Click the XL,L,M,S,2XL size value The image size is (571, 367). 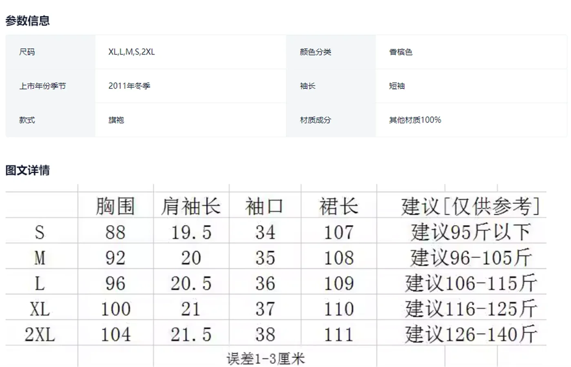point(131,52)
